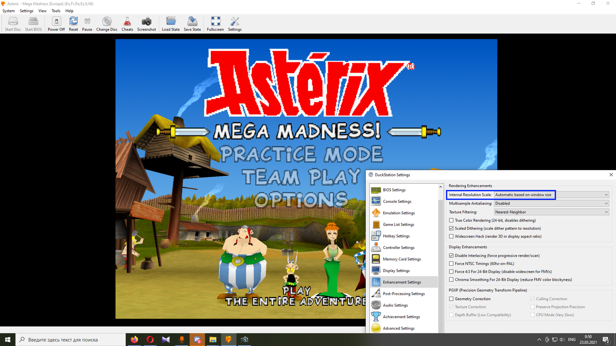Enable Chroma Smoothing For 24-Bit Display
The image size is (616, 346).
[451, 279]
